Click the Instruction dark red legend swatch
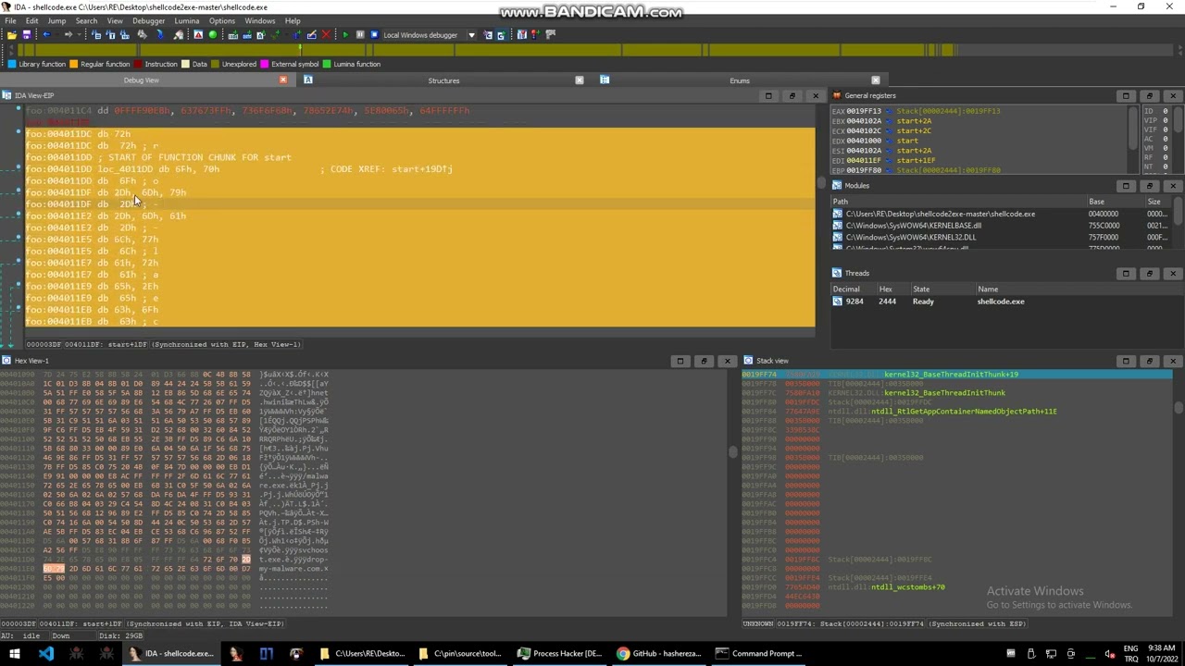Viewport: 1185px width, 666px height. (138, 64)
